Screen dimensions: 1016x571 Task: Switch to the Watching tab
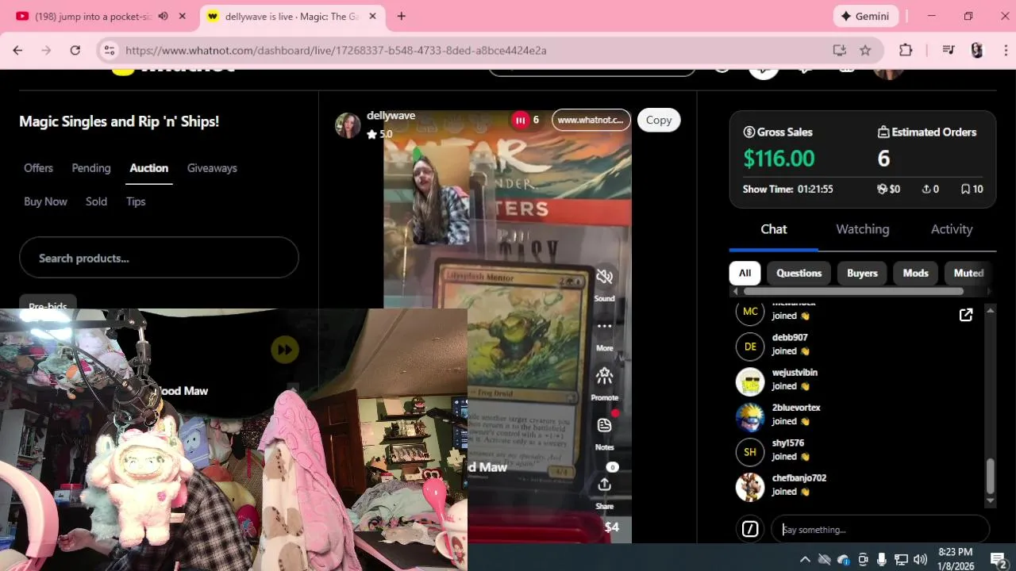[863, 229]
